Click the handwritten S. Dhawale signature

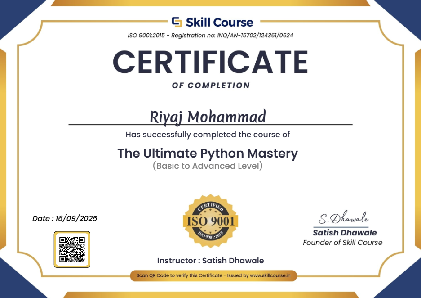[344, 219]
